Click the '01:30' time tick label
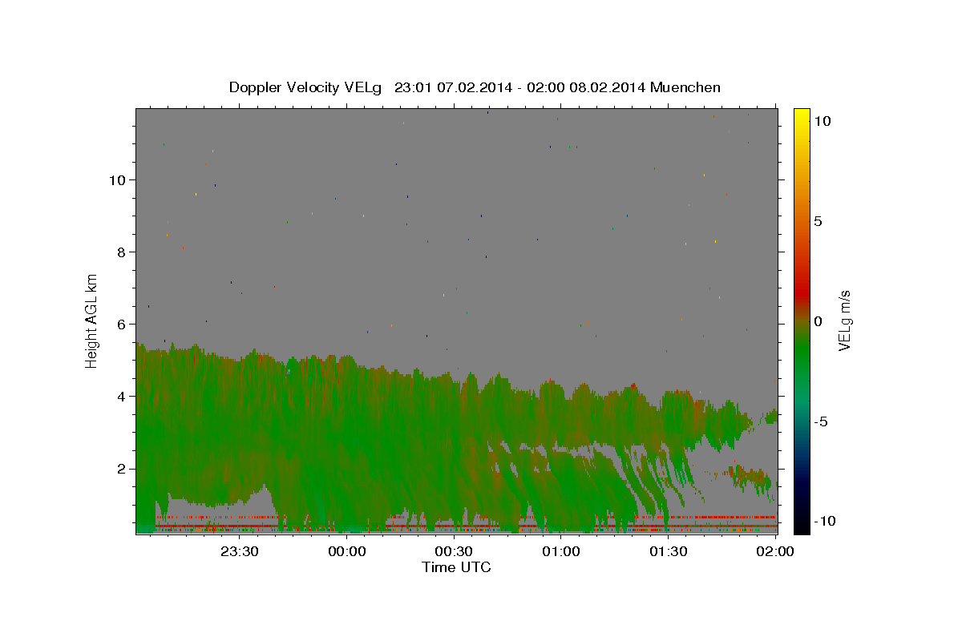The height and width of the screenshot is (641, 962). pyautogui.click(x=668, y=551)
